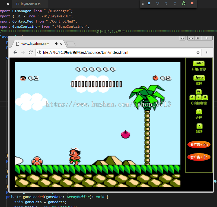Reload the game page in the browser
This screenshot has height=207, width=217.
point(31,52)
